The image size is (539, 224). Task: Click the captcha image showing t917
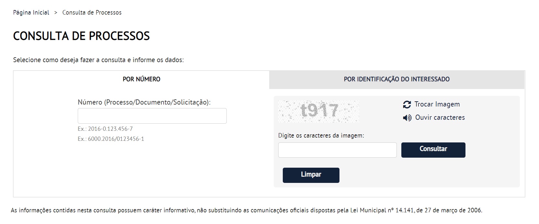point(319,111)
